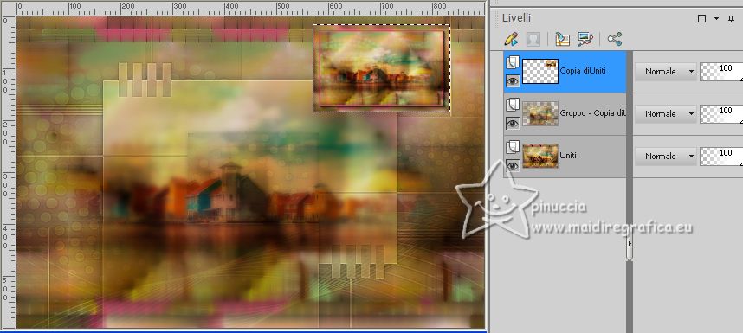Click the picture link toolbar icon
Viewport: 743px width, 333px height.
(x=585, y=39)
